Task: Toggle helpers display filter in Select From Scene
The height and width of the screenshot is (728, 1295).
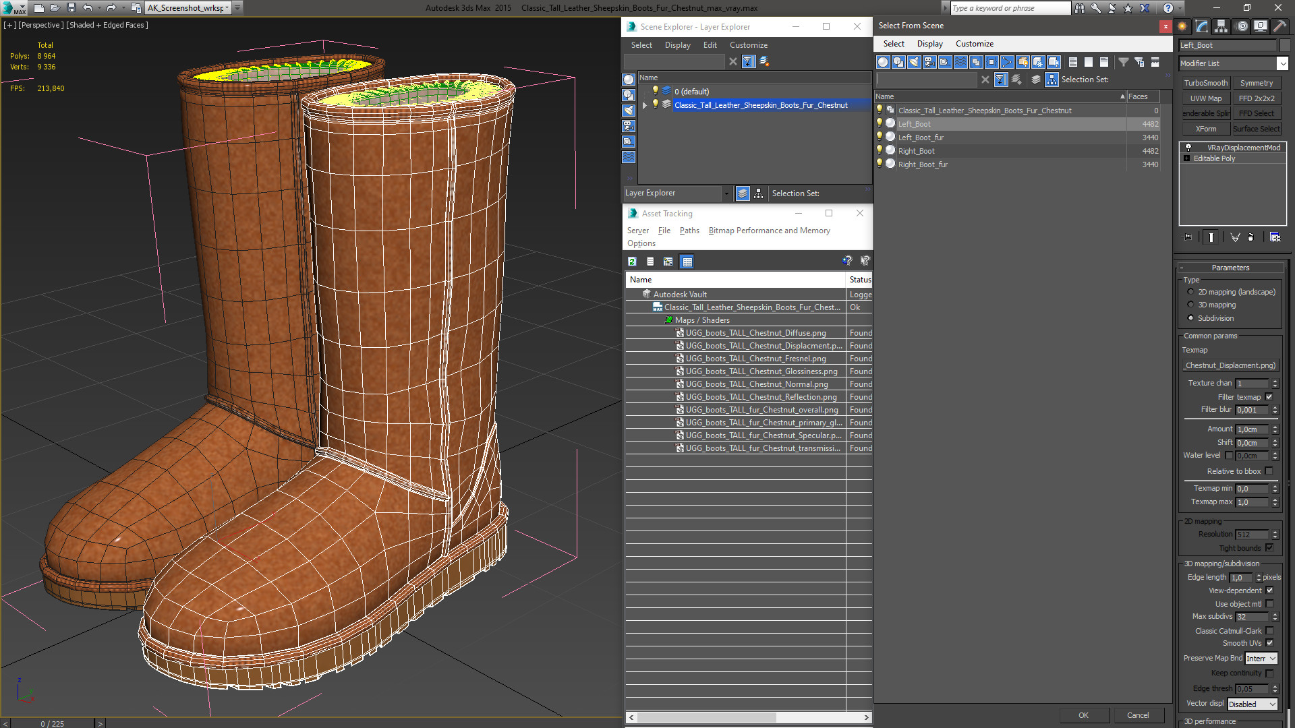Action: [945, 62]
